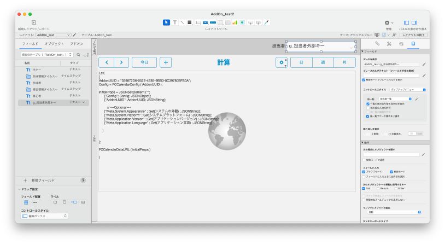The image size is (445, 244).
Task: Open Inspector Position tab
Action: pos(377,44)
